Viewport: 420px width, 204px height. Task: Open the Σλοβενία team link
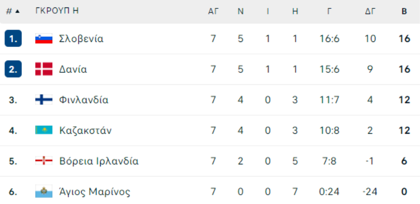[81, 39]
